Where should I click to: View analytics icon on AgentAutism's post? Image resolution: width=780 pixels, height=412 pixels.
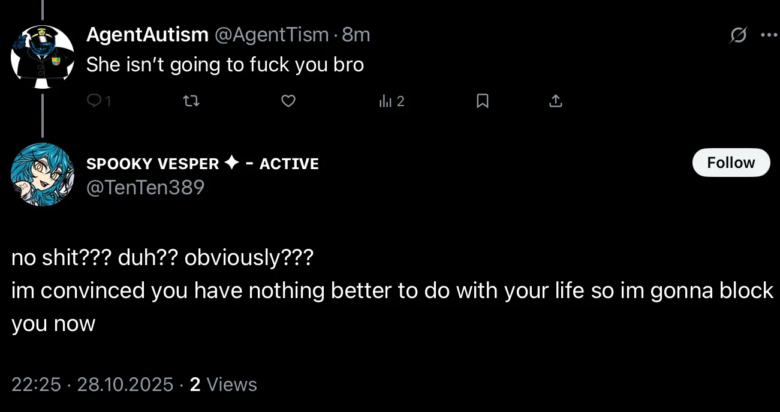[x=386, y=101]
